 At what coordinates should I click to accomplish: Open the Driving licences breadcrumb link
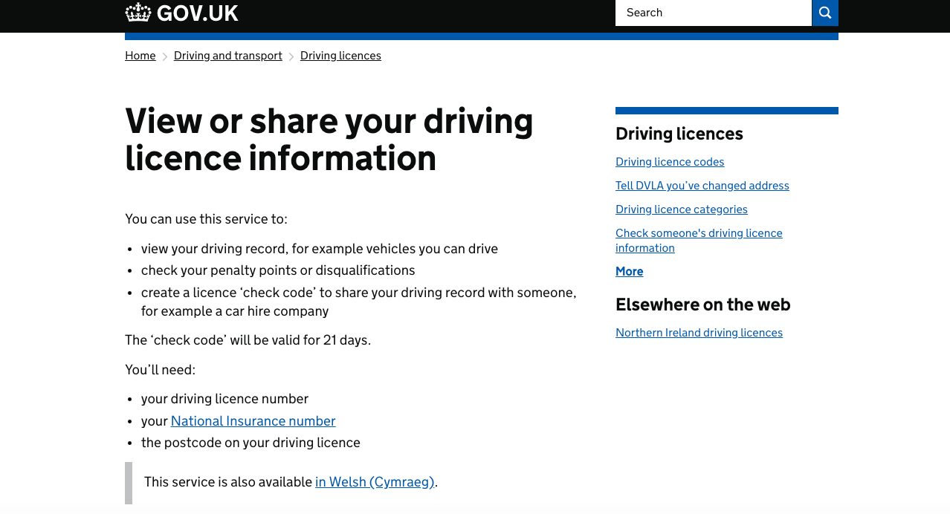click(340, 56)
